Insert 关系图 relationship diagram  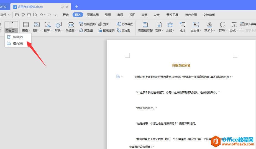(x=86, y=30)
